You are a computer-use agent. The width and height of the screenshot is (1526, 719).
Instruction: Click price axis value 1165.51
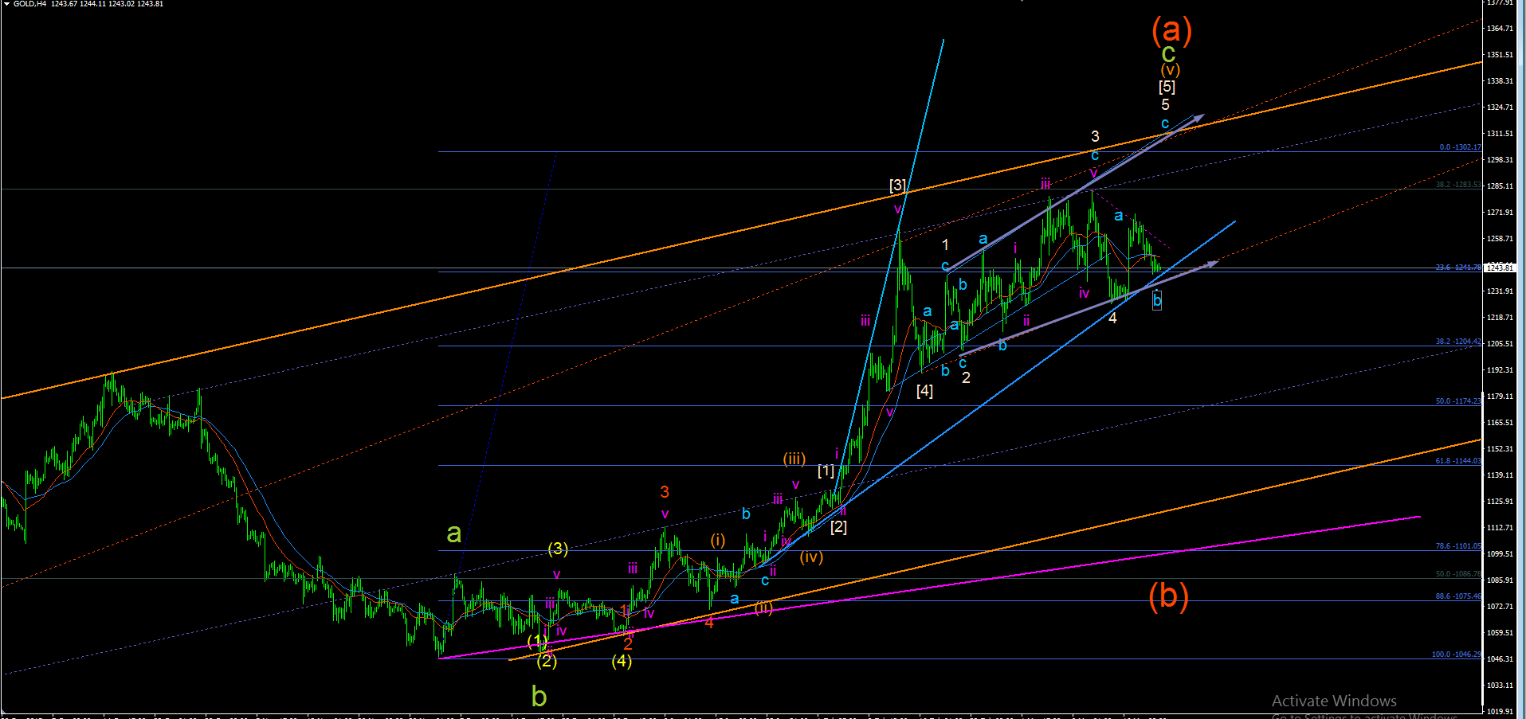pyautogui.click(x=1500, y=423)
